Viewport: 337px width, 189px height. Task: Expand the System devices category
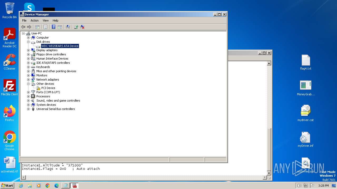coord(28,105)
